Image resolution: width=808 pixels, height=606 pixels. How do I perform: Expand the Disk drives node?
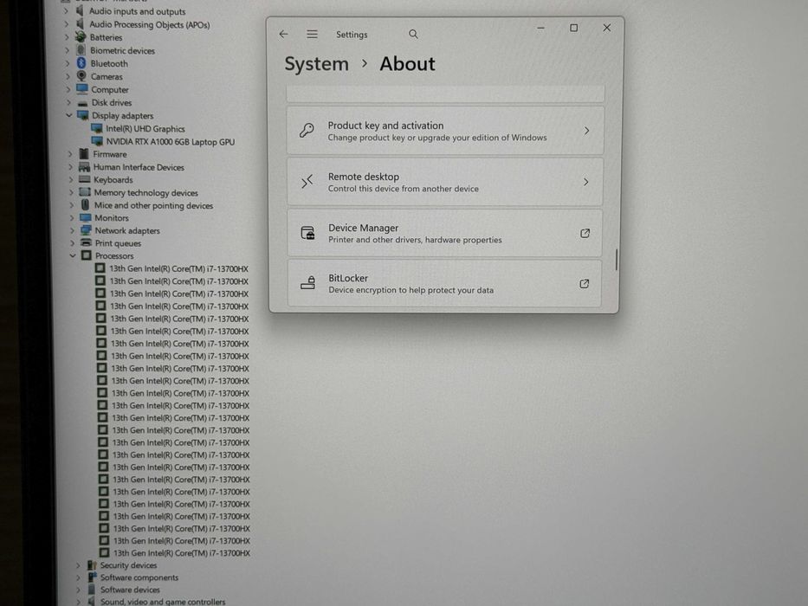click(68, 102)
